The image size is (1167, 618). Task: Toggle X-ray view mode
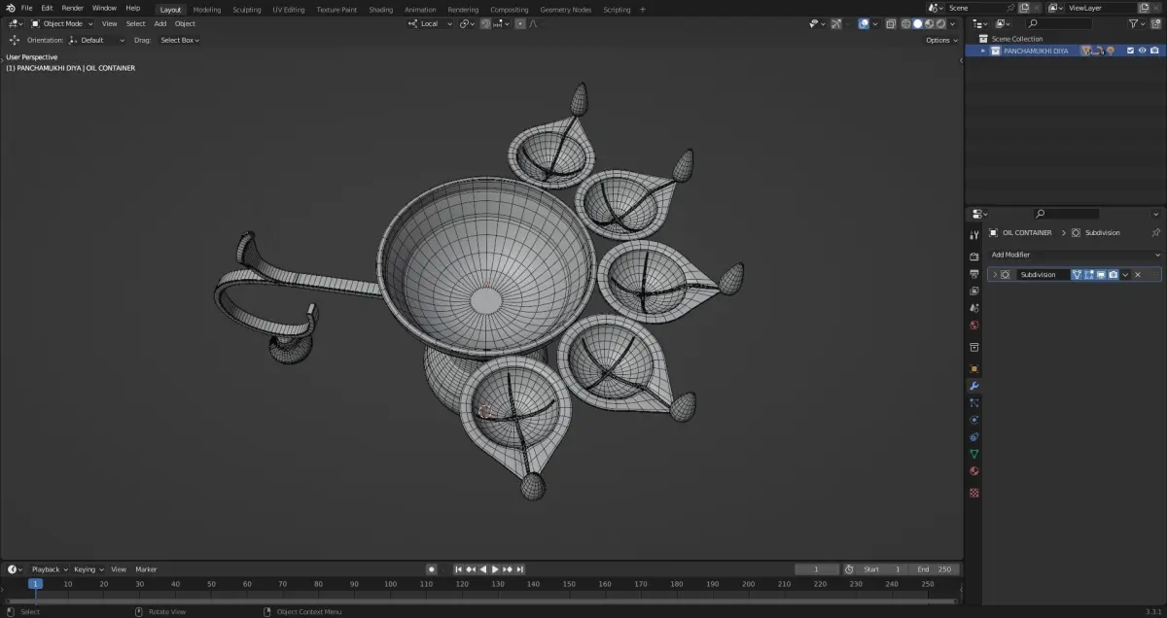tap(891, 23)
